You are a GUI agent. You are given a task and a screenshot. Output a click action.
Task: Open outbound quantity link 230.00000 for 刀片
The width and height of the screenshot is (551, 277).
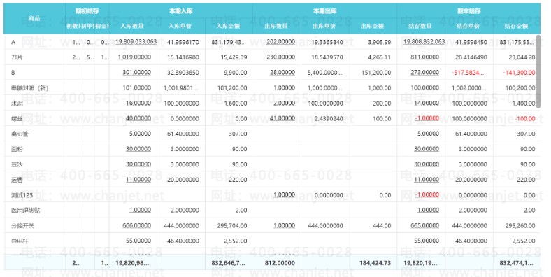281,57
